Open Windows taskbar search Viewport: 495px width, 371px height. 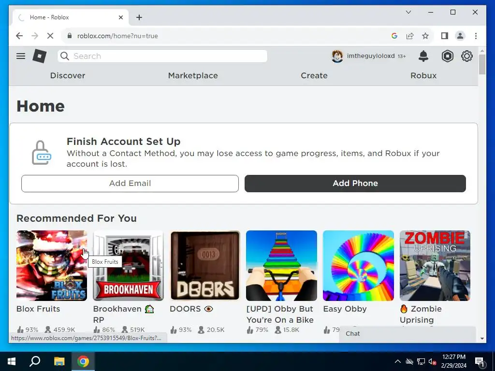coord(35,361)
